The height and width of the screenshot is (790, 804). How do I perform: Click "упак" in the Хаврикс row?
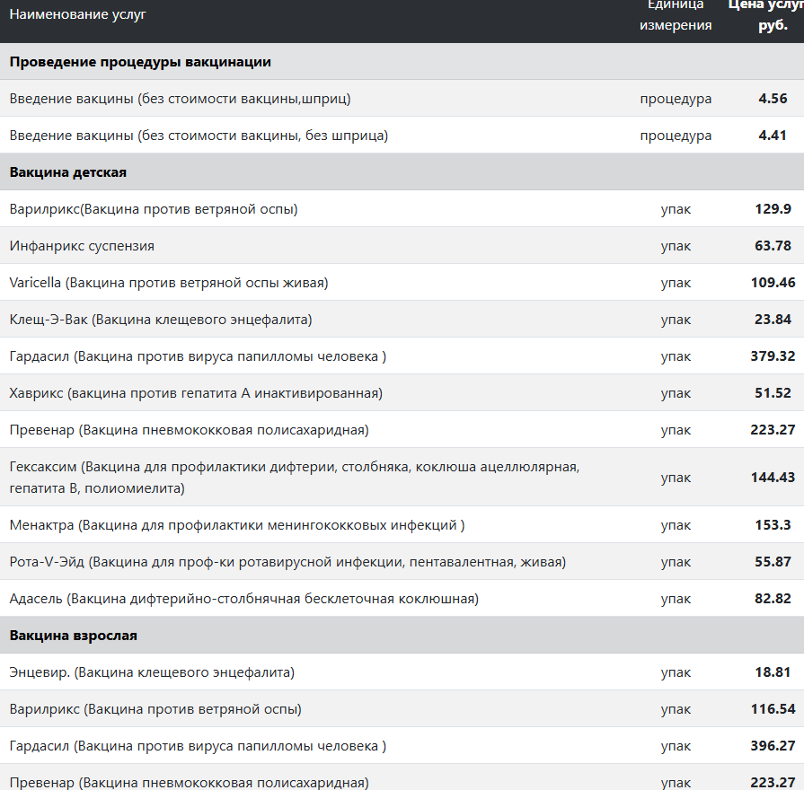(x=676, y=394)
